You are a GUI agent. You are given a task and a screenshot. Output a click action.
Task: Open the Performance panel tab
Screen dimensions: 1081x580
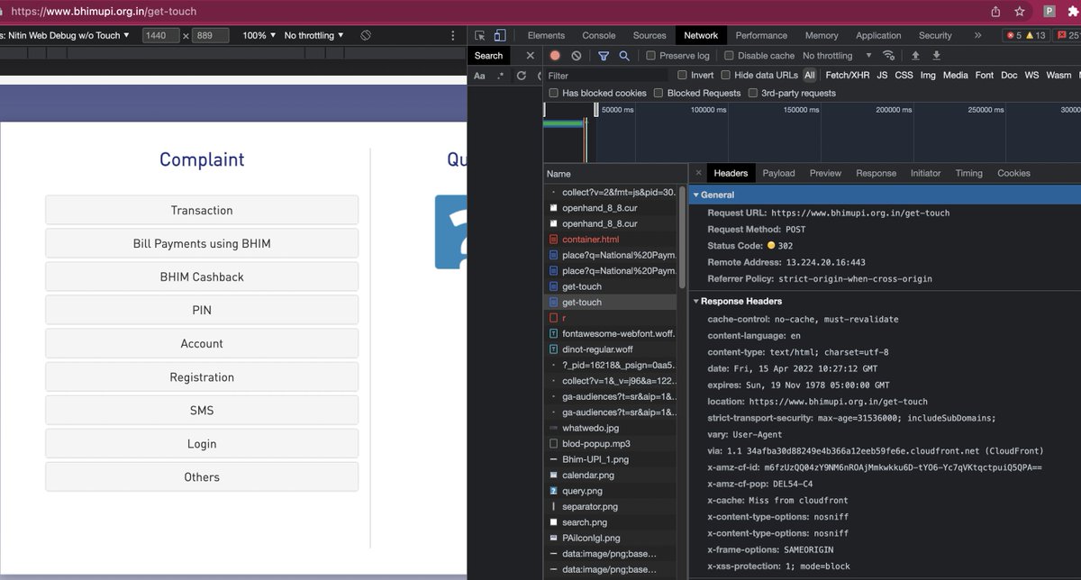761,35
